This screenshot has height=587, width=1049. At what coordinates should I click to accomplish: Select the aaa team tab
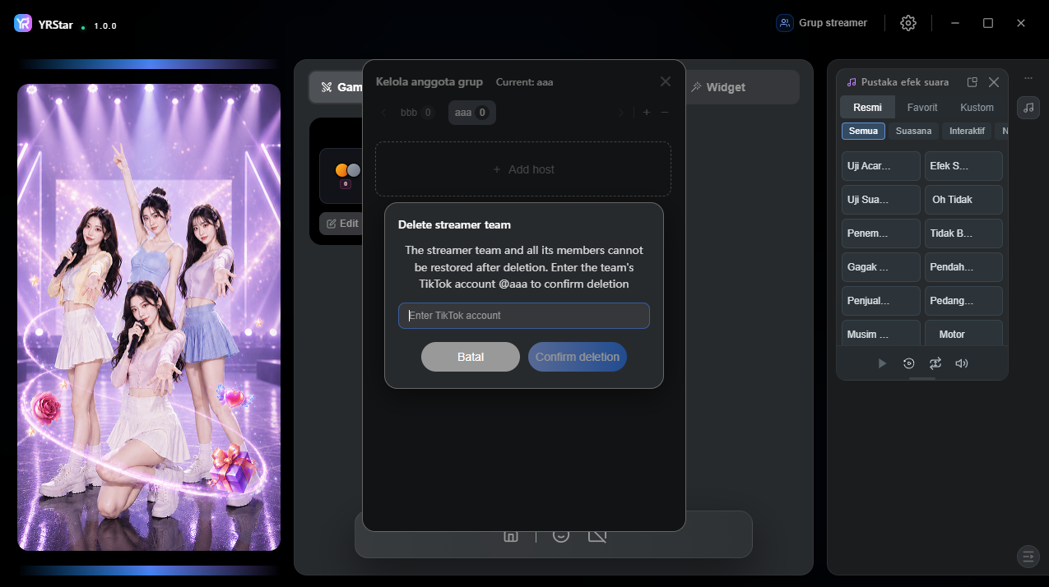click(472, 113)
